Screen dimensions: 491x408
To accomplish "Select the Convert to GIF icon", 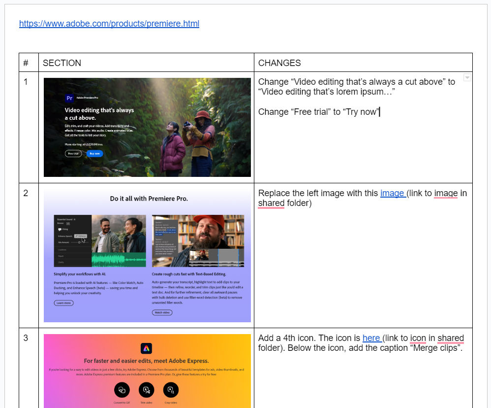I will [x=122, y=390].
